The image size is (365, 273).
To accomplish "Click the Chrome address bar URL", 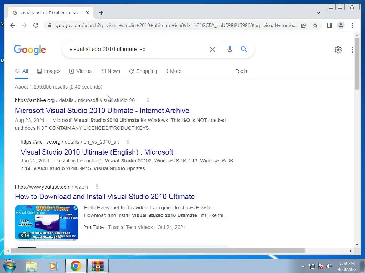I will click(x=176, y=25).
